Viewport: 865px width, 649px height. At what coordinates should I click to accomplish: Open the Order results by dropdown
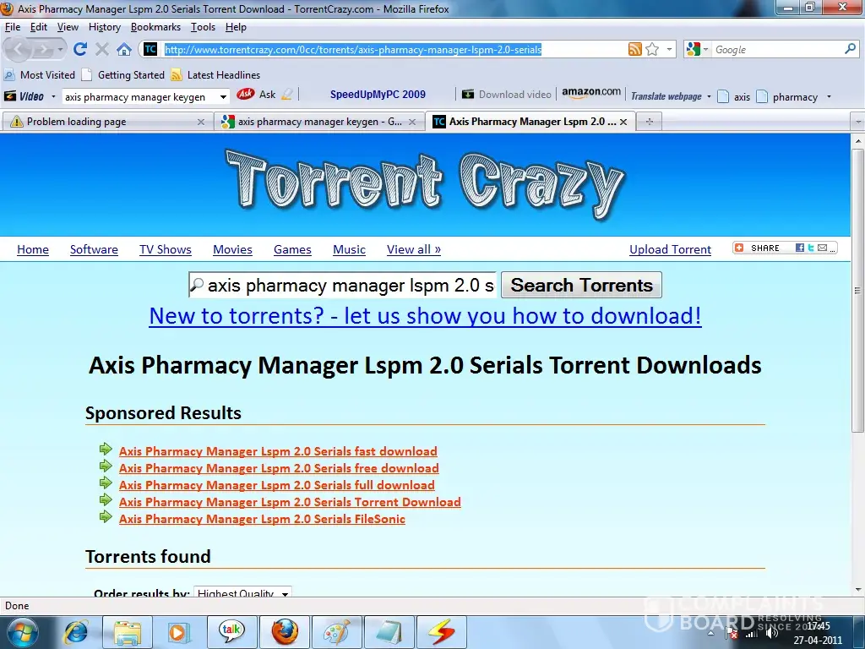tap(242, 593)
